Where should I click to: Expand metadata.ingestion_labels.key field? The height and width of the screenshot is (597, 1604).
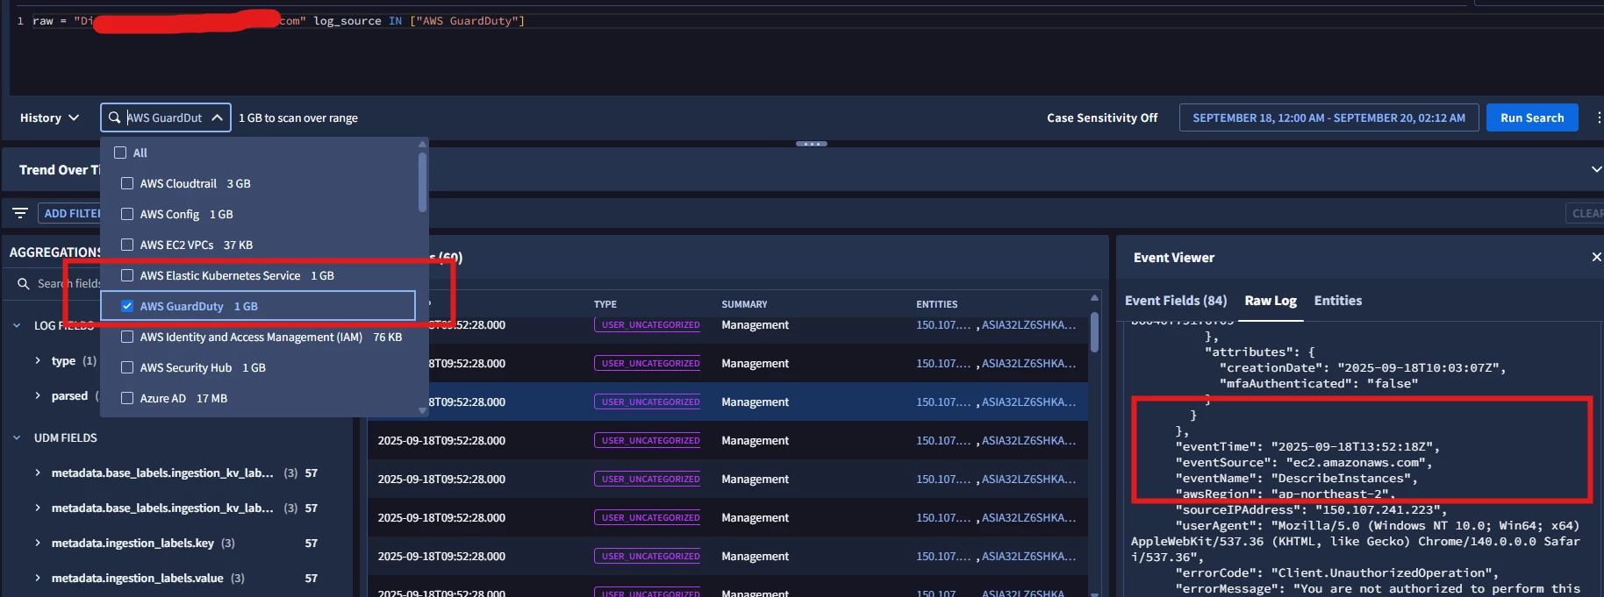[x=37, y=543]
